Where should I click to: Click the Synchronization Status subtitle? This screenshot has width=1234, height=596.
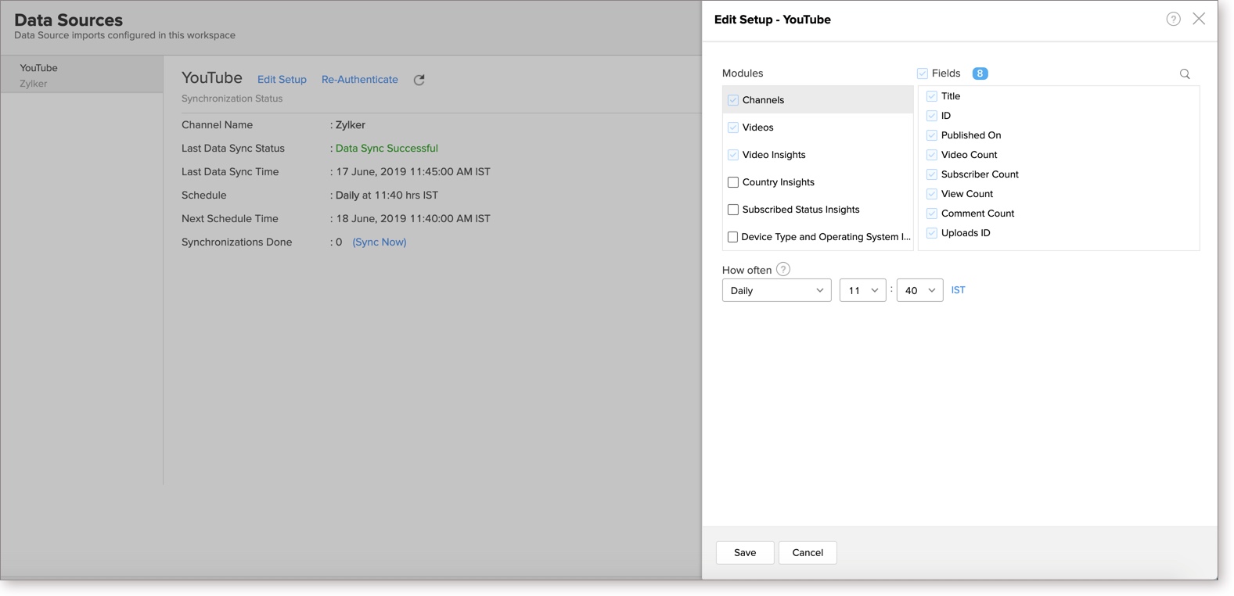(x=232, y=99)
